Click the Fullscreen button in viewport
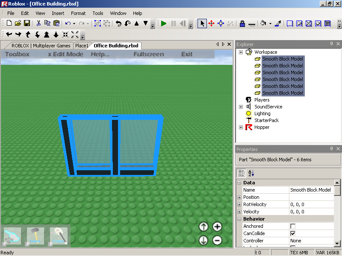 148,54
